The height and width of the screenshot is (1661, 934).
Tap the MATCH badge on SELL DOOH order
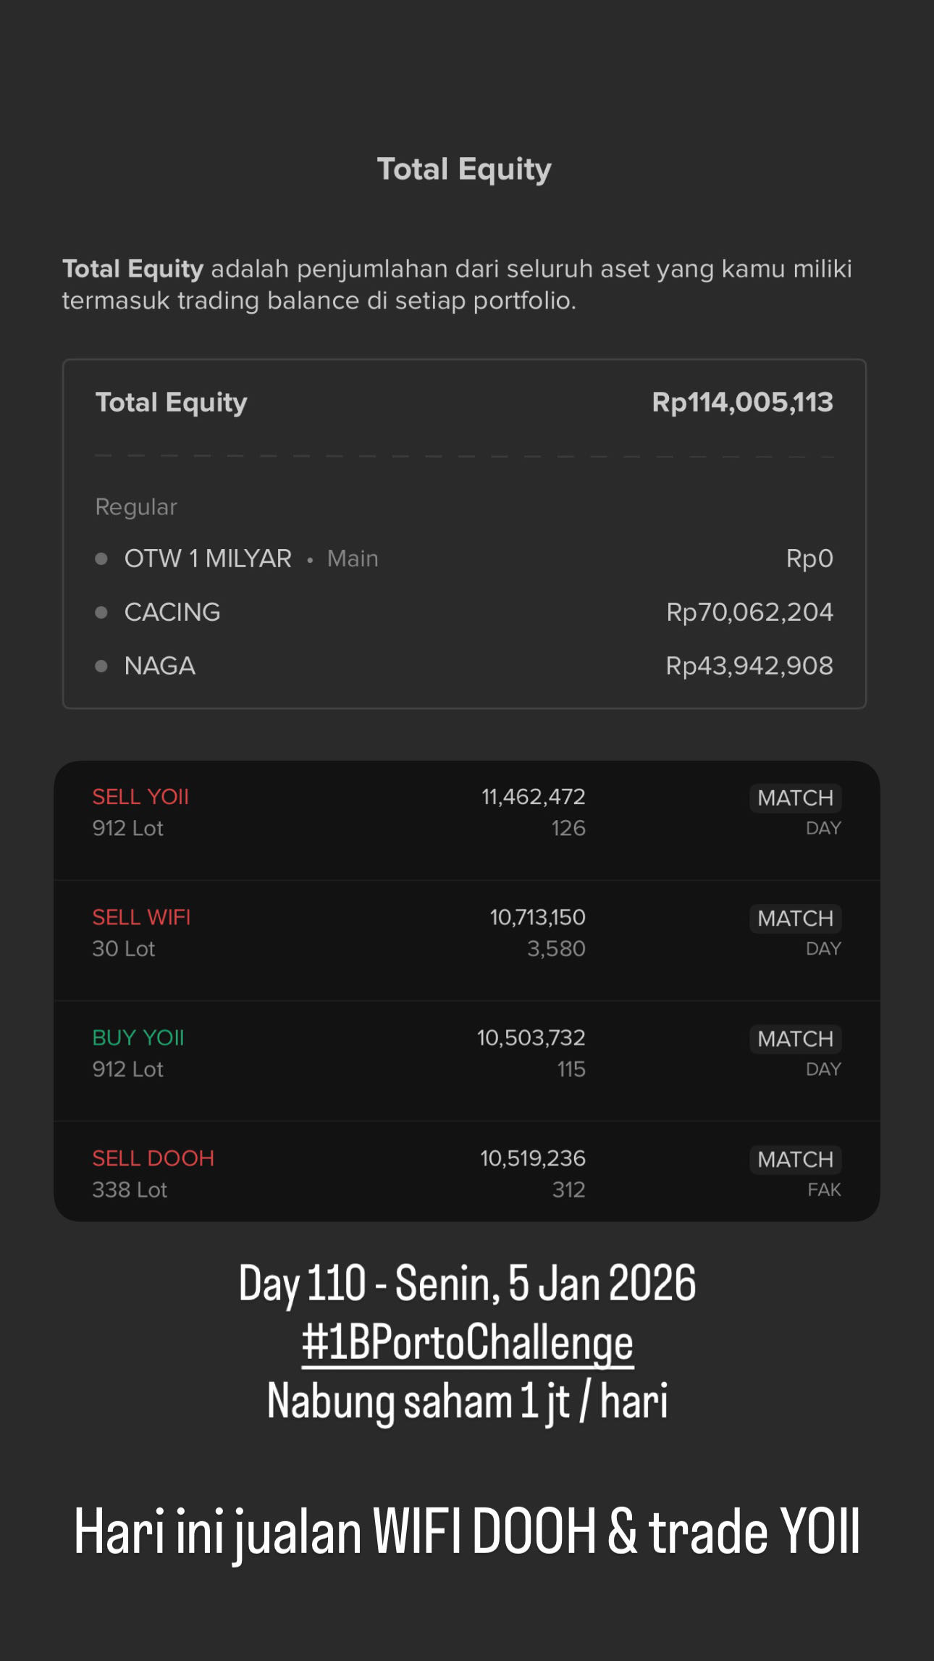point(795,1159)
